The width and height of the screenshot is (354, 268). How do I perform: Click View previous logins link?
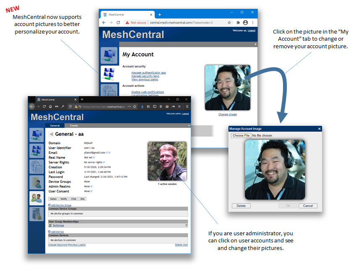pyautogui.click(x=145, y=79)
